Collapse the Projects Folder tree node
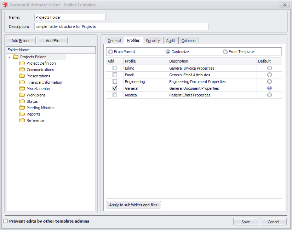 (10, 57)
